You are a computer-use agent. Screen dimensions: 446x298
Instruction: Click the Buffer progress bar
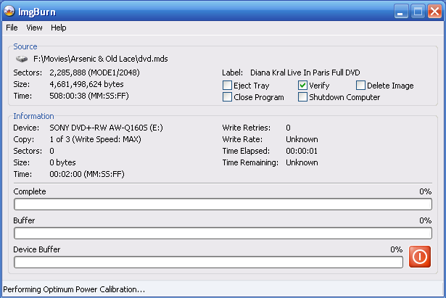tap(223, 233)
